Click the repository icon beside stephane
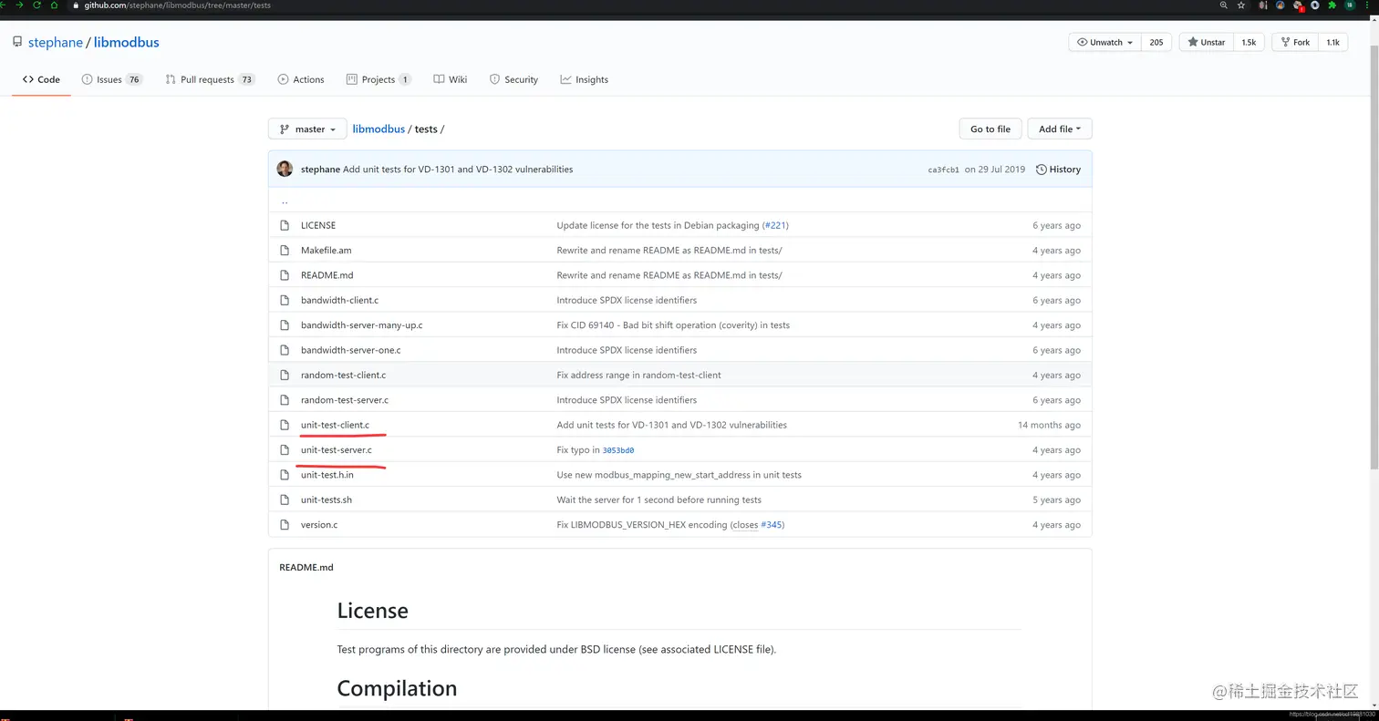The image size is (1379, 721). click(x=17, y=42)
